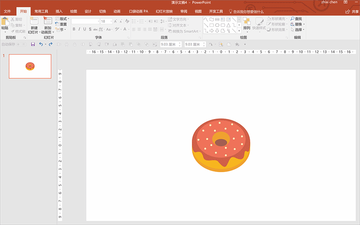This screenshot has height=225, width=360.
Task: Click the Replace (替换) button
Action: pyautogui.click(x=297, y=24)
